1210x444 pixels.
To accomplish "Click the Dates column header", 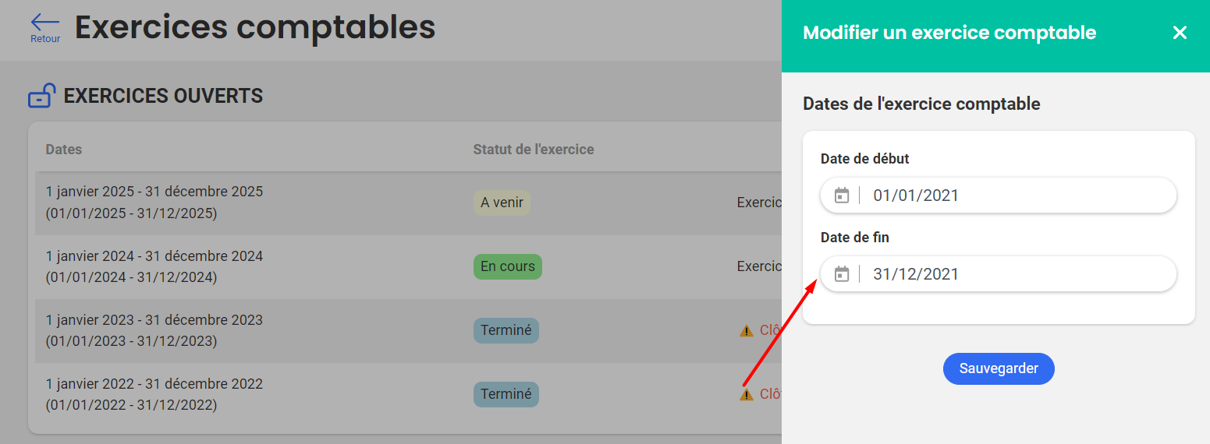I will pyautogui.click(x=64, y=150).
